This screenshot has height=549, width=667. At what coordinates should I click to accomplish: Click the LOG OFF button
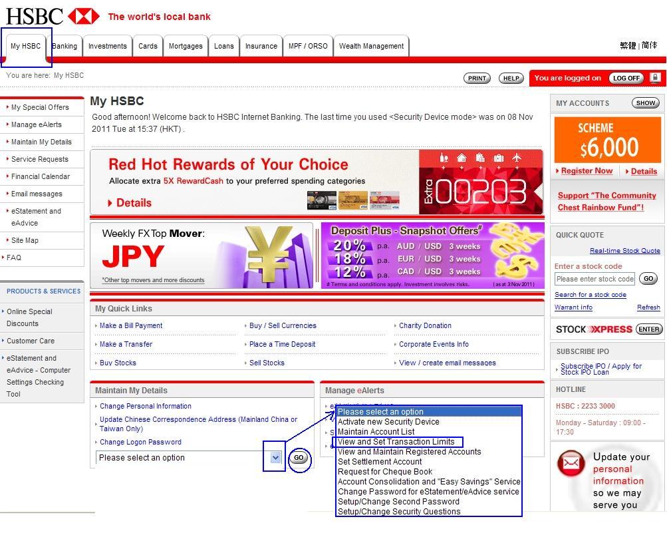pos(626,78)
